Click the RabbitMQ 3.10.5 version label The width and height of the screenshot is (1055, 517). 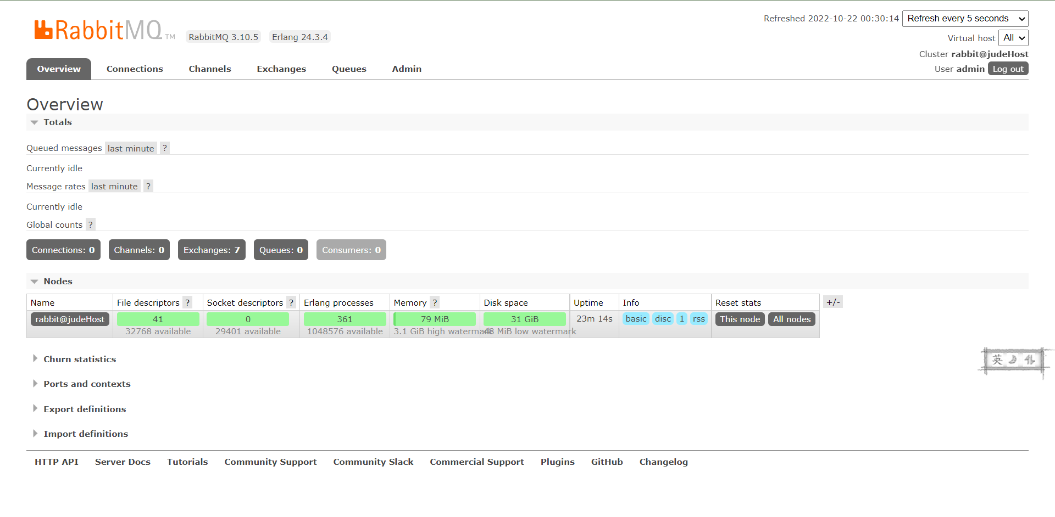coord(223,37)
